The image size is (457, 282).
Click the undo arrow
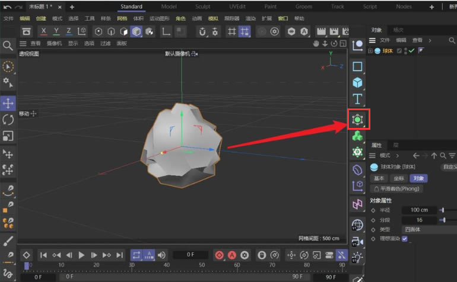click(7, 7)
